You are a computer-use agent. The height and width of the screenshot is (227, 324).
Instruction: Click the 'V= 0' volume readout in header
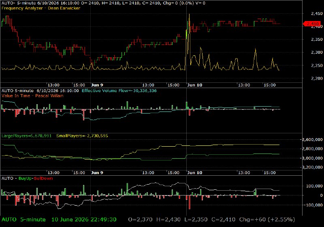pyautogui.click(x=200, y=3)
